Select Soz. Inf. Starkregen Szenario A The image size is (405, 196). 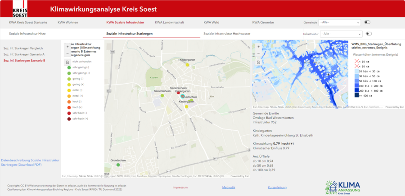(24, 54)
